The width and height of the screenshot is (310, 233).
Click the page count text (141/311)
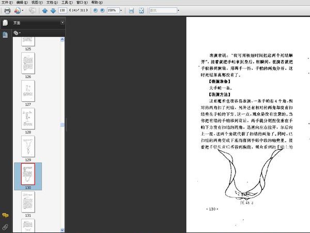click(x=79, y=10)
